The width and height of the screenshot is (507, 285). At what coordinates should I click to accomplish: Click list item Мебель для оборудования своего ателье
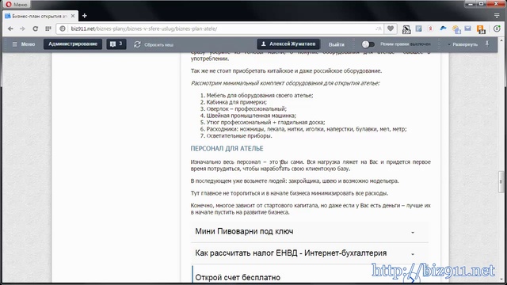[260, 95]
